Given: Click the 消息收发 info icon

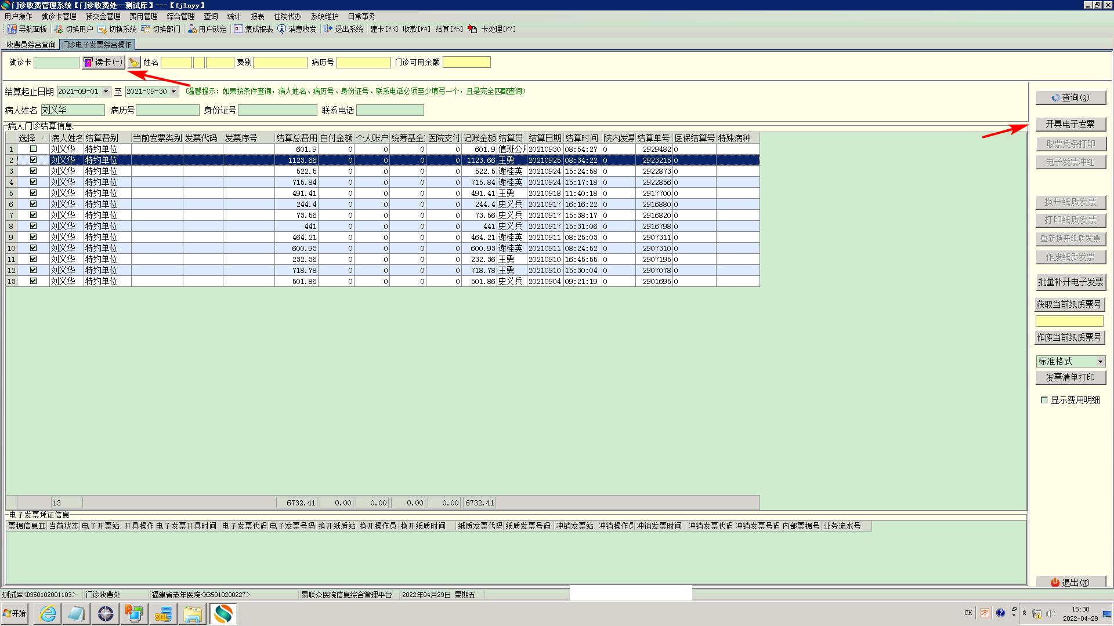Looking at the screenshot, I should coord(282,29).
